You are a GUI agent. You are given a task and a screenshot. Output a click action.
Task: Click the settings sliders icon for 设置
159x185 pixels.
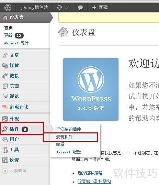(5, 160)
